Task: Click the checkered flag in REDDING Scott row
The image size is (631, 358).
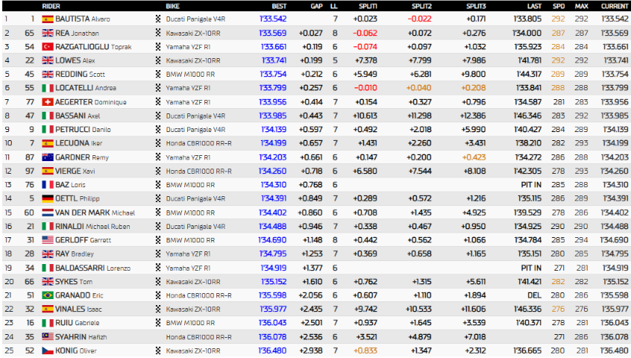Action: (x=158, y=74)
